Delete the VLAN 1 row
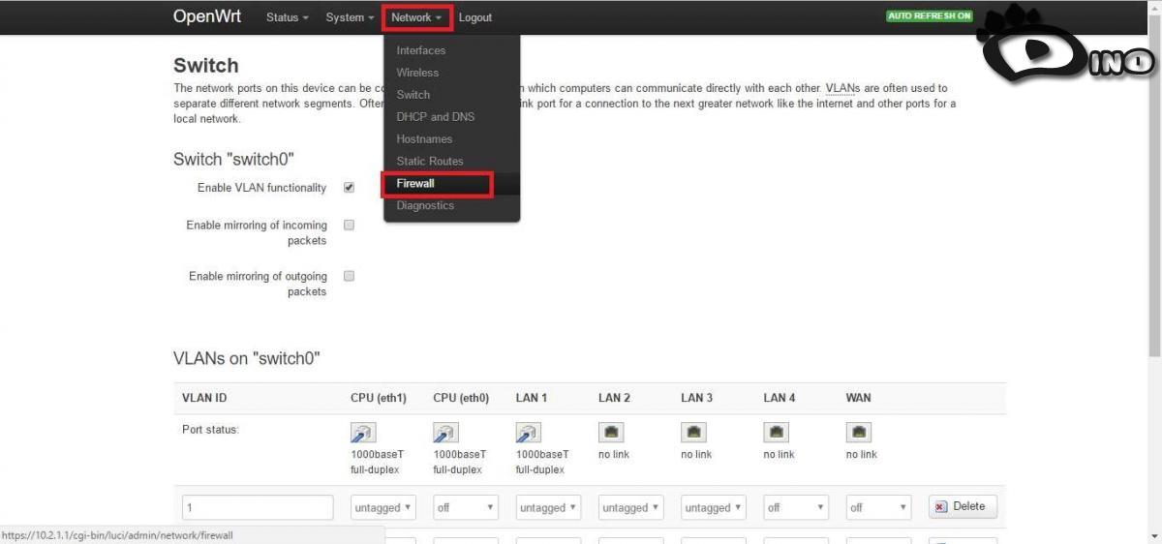Screen dimensions: 1162x544 pyautogui.click(x=963, y=506)
